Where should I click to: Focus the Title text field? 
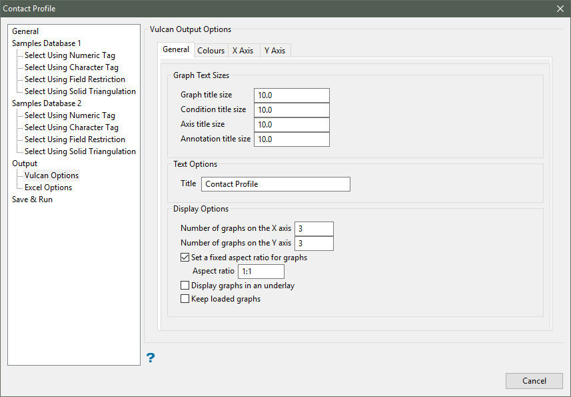coord(275,184)
